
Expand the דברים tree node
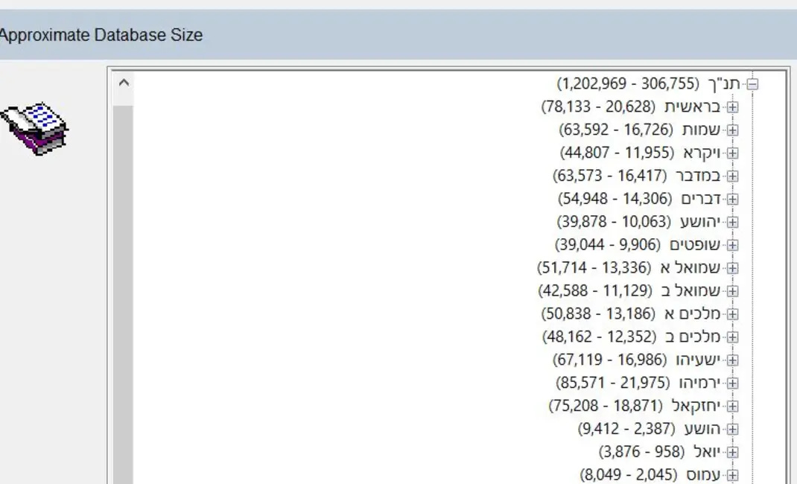[732, 199]
